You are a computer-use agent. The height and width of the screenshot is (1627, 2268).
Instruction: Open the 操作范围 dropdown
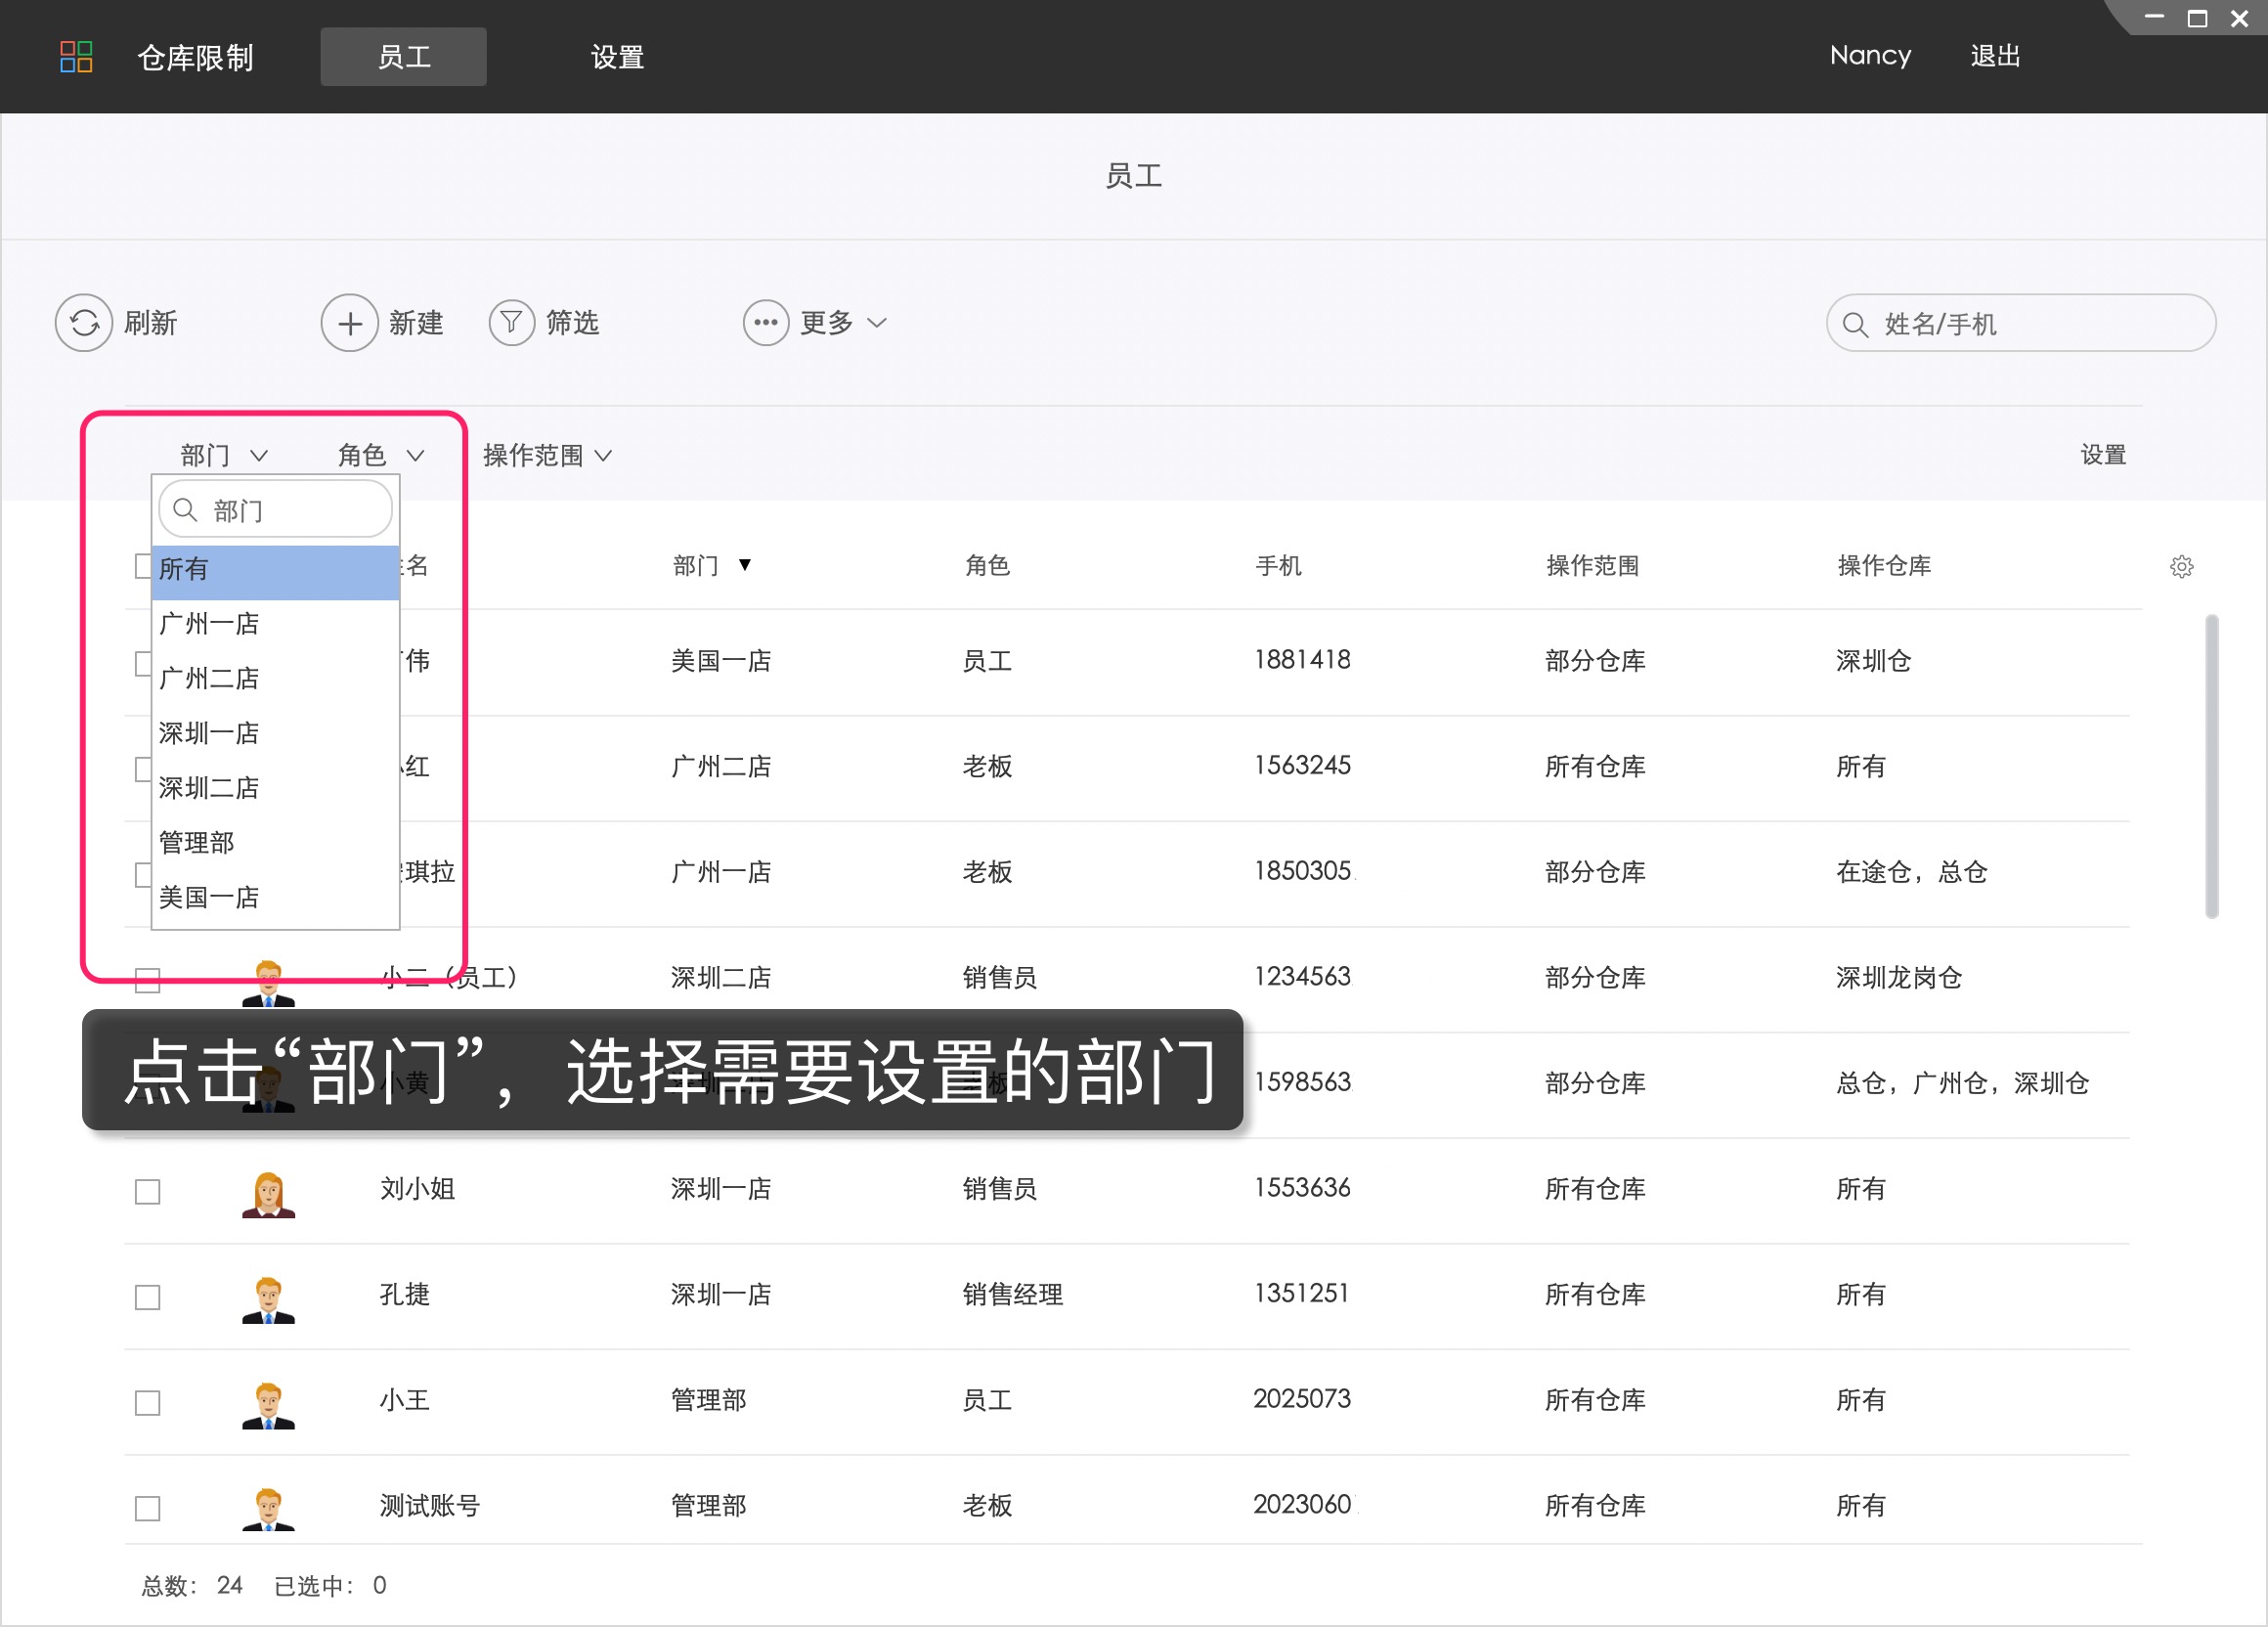pos(546,455)
